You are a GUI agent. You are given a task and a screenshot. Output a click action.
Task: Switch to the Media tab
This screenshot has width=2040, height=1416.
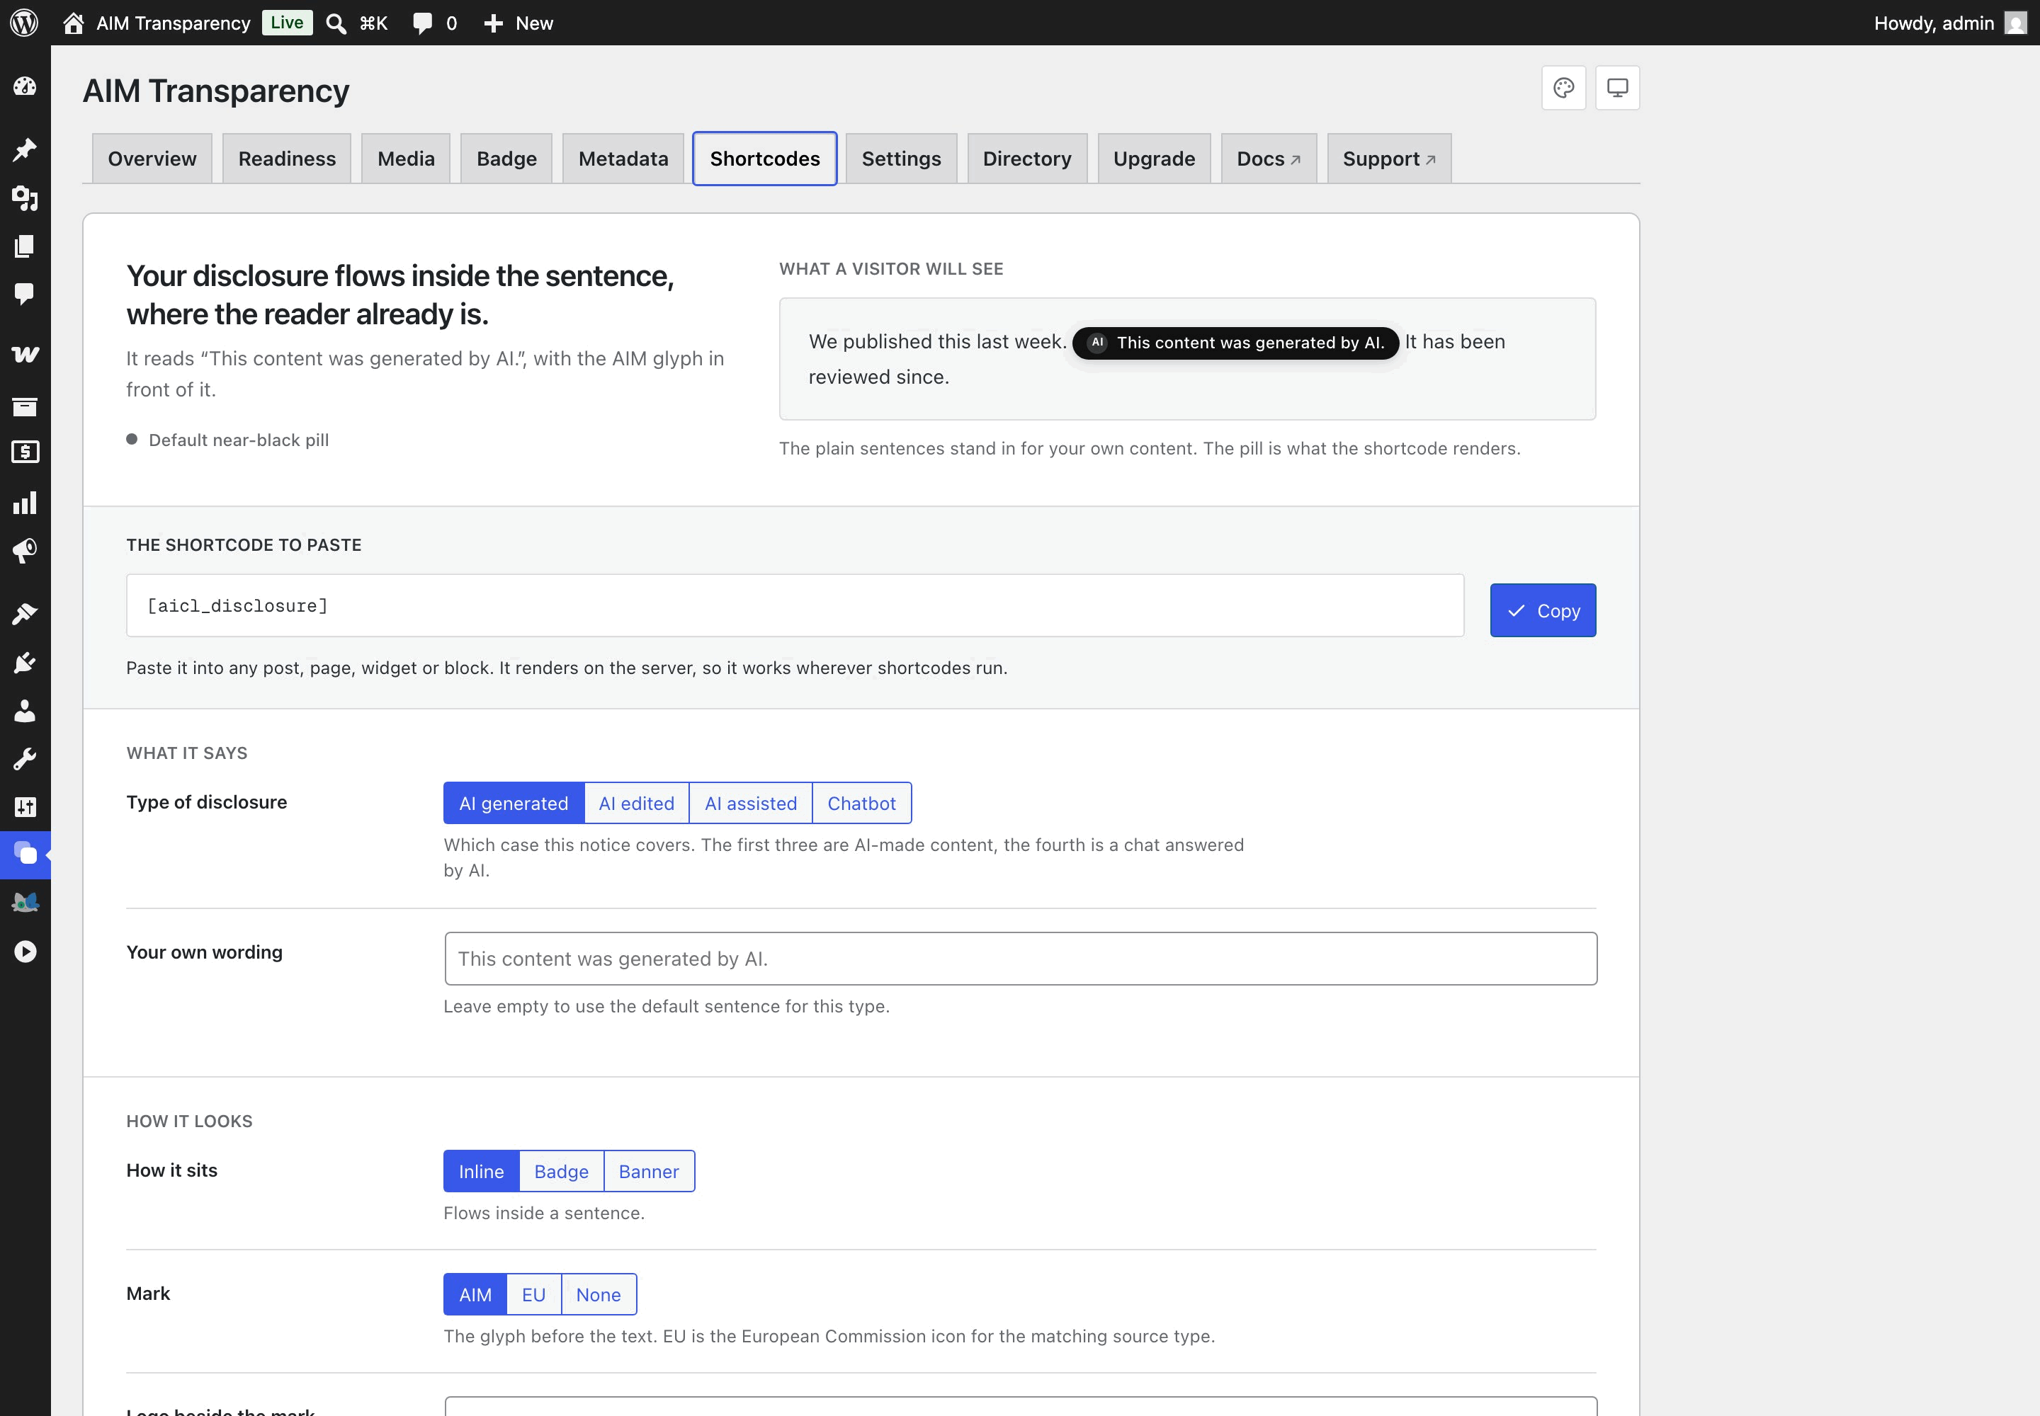[406, 158]
